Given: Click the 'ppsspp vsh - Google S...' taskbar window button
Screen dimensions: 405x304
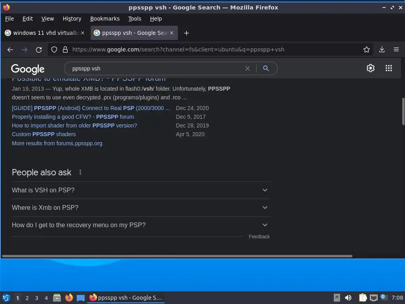Looking at the screenshot, I should pyautogui.click(x=126, y=298).
